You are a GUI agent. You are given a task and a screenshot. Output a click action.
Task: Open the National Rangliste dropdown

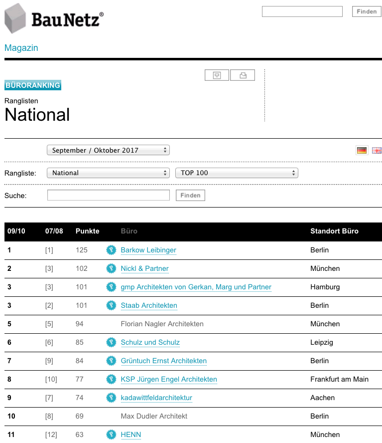109,173
